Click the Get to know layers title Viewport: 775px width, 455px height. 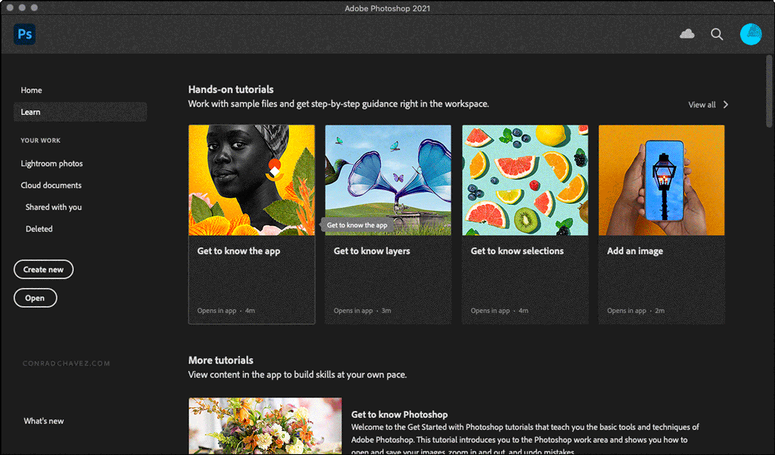point(372,251)
